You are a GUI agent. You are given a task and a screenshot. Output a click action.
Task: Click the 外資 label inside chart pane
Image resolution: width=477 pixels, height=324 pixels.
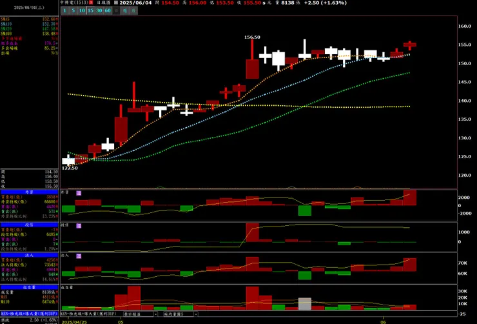tap(65, 193)
